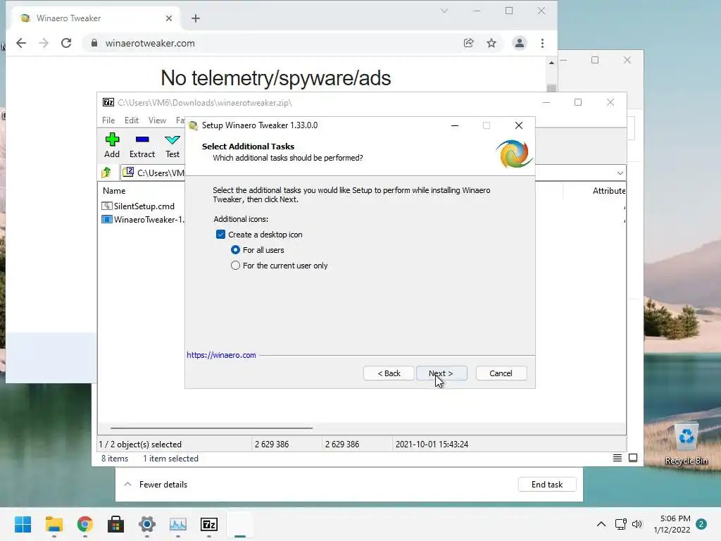The width and height of the screenshot is (721, 541).
Task: Open the notification center badge
Action: click(x=701, y=524)
